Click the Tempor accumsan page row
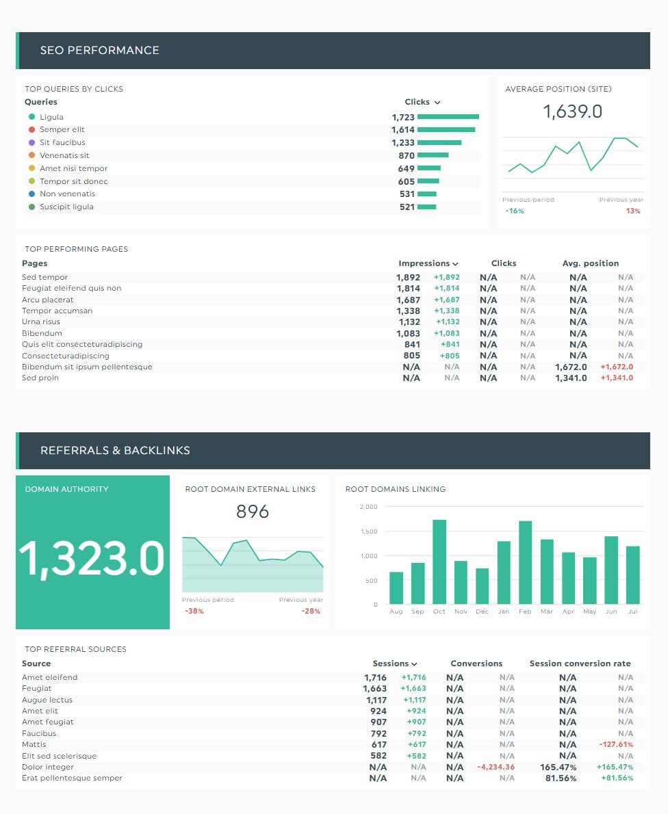The height and width of the screenshot is (814, 668). (x=333, y=311)
